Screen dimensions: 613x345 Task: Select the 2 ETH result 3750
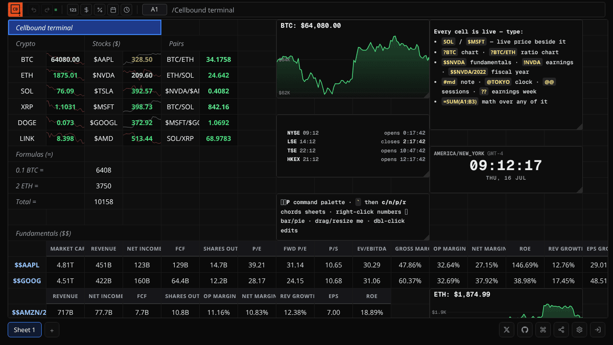(x=104, y=186)
